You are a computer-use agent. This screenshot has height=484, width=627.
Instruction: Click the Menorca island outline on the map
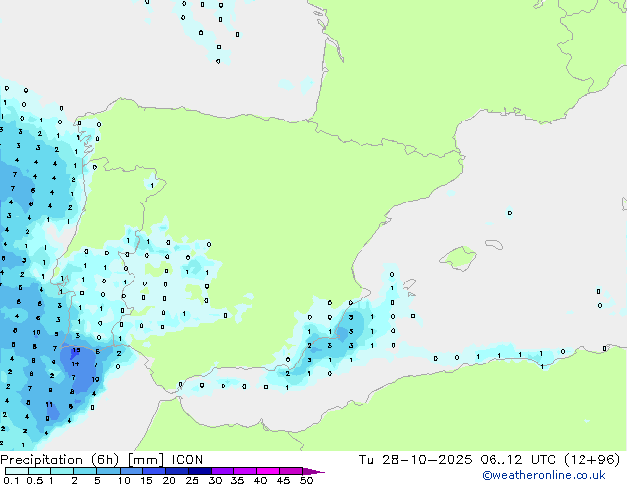[494, 244]
